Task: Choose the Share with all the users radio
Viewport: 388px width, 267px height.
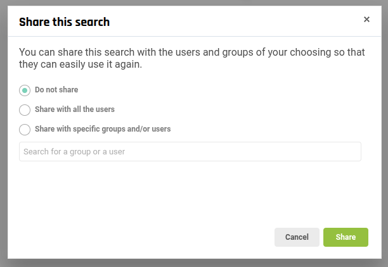Action: pos(25,110)
